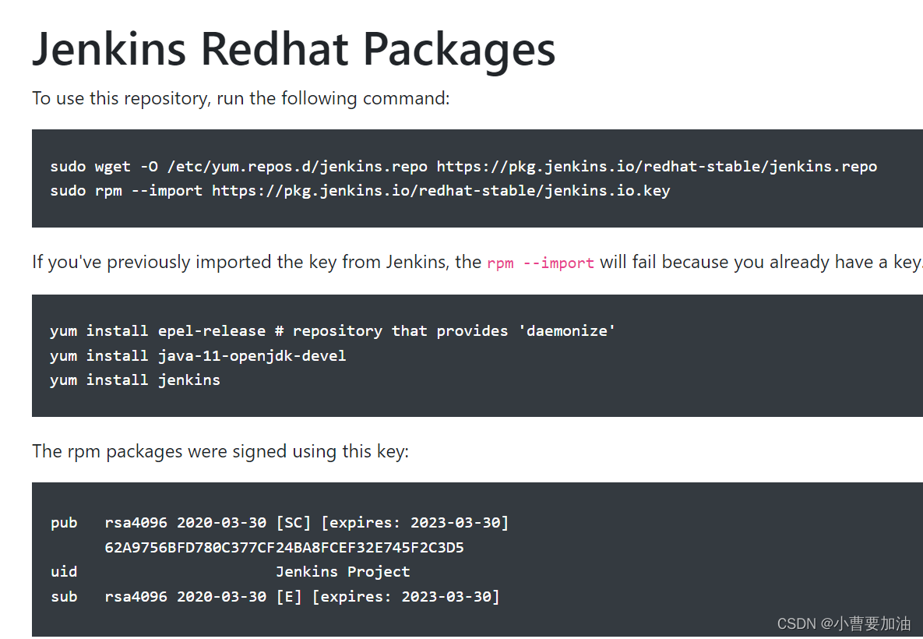Click the pink rpm --import inline code
Image resolution: width=923 pixels, height=639 pixels.
point(541,263)
